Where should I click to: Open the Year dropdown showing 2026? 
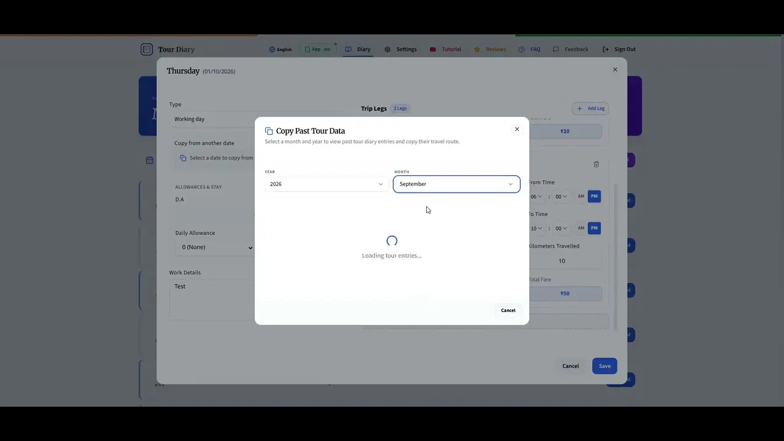click(x=326, y=184)
